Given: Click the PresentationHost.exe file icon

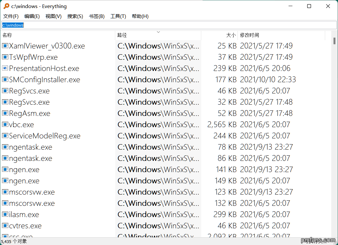Looking at the screenshot, I should (x=5, y=68).
